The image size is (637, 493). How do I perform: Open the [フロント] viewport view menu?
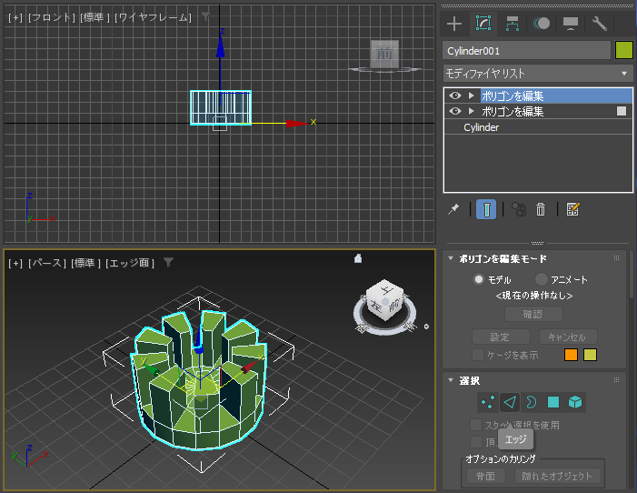[x=52, y=17]
